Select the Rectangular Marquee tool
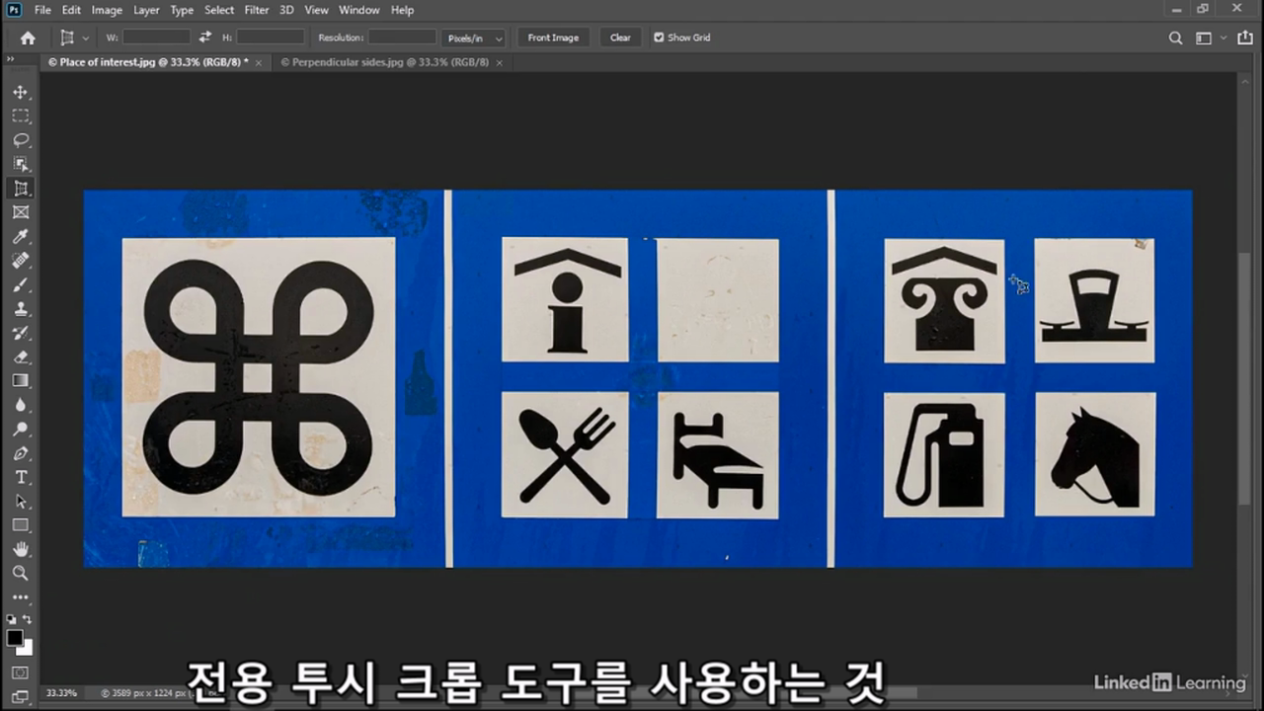 21,116
